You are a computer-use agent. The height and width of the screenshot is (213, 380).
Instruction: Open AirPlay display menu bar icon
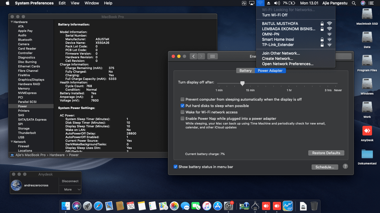[x=252, y=3]
